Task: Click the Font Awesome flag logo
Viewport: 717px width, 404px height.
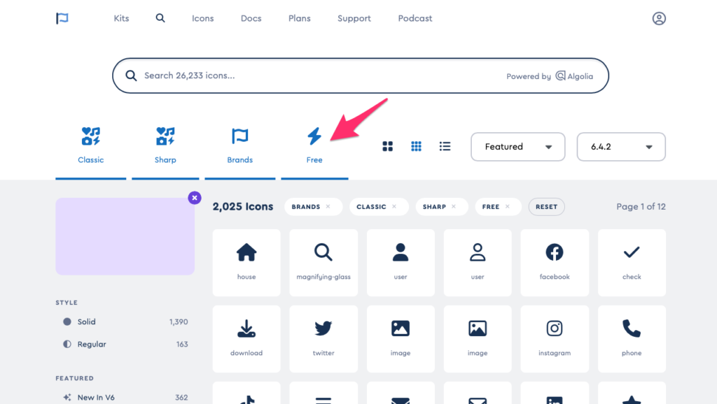Action: [62, 18]
